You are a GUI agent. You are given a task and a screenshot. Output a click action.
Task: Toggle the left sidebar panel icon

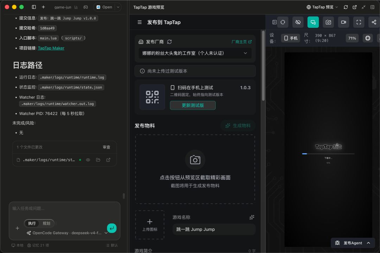34,7
